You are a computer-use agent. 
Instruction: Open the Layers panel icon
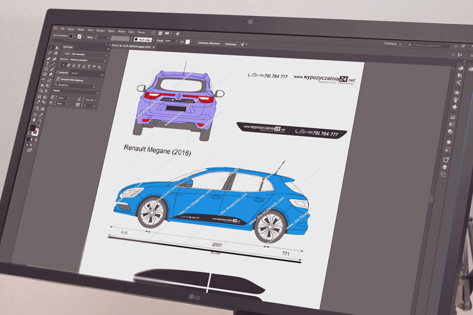pyautogui.click(x=445, y=167)
